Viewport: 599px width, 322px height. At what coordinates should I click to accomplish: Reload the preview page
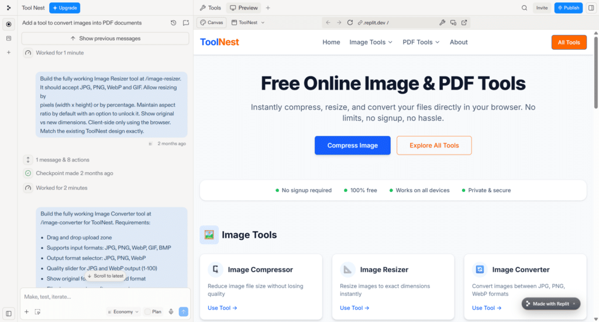pos(350,23)
